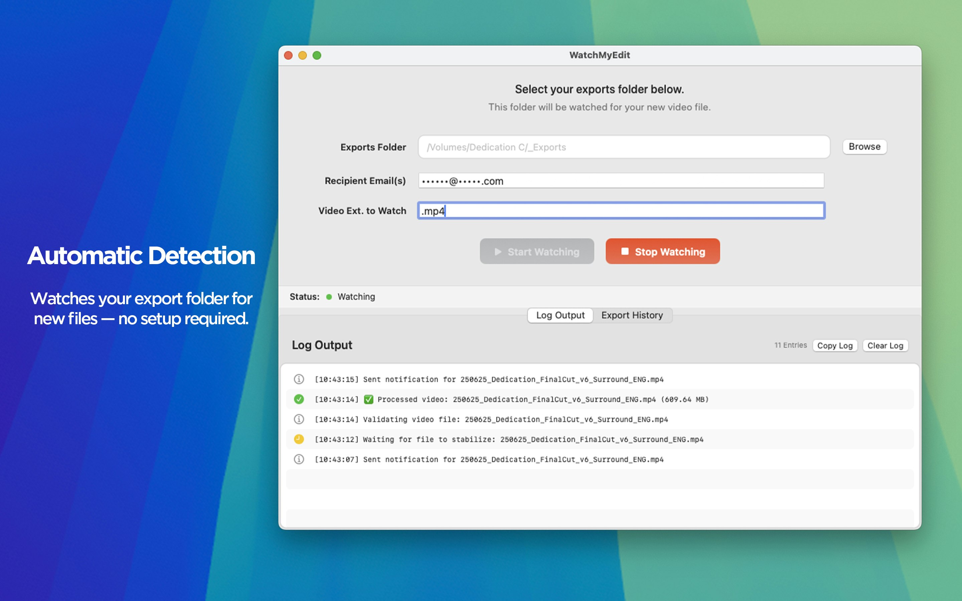Click info icon on Validating video file entry

tap(299, 419)
